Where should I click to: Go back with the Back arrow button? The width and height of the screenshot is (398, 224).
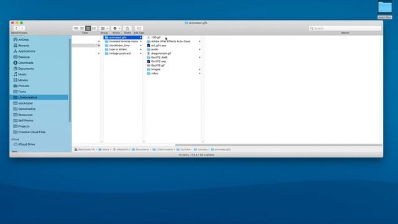[x=16, y=28]
